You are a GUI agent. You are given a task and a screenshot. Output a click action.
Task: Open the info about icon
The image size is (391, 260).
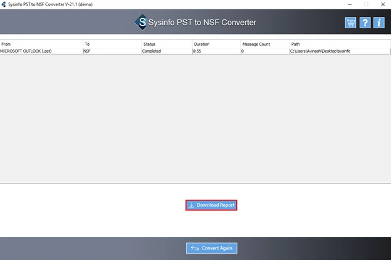click(378, 23)
